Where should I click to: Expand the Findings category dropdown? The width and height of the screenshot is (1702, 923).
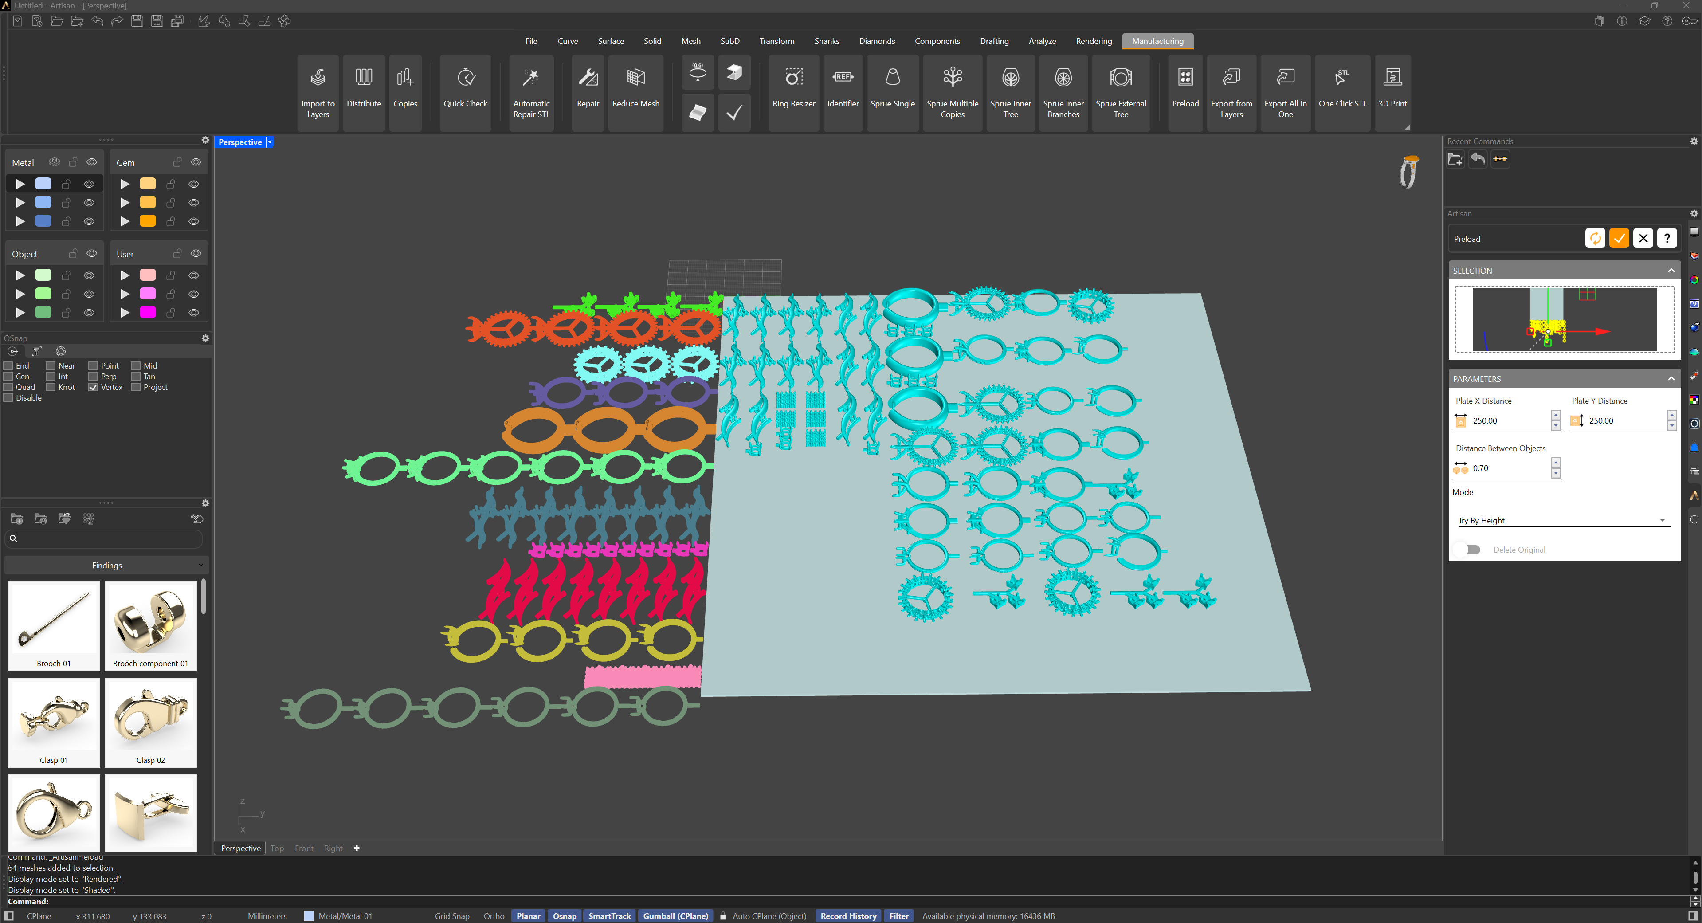107,565
